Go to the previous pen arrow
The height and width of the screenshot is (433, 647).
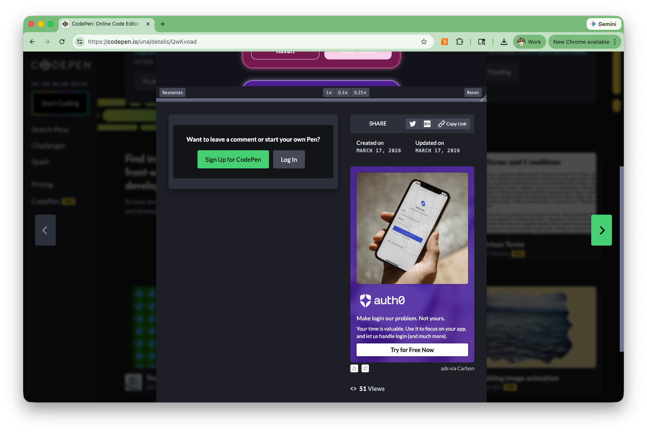(x=45, y=230)
